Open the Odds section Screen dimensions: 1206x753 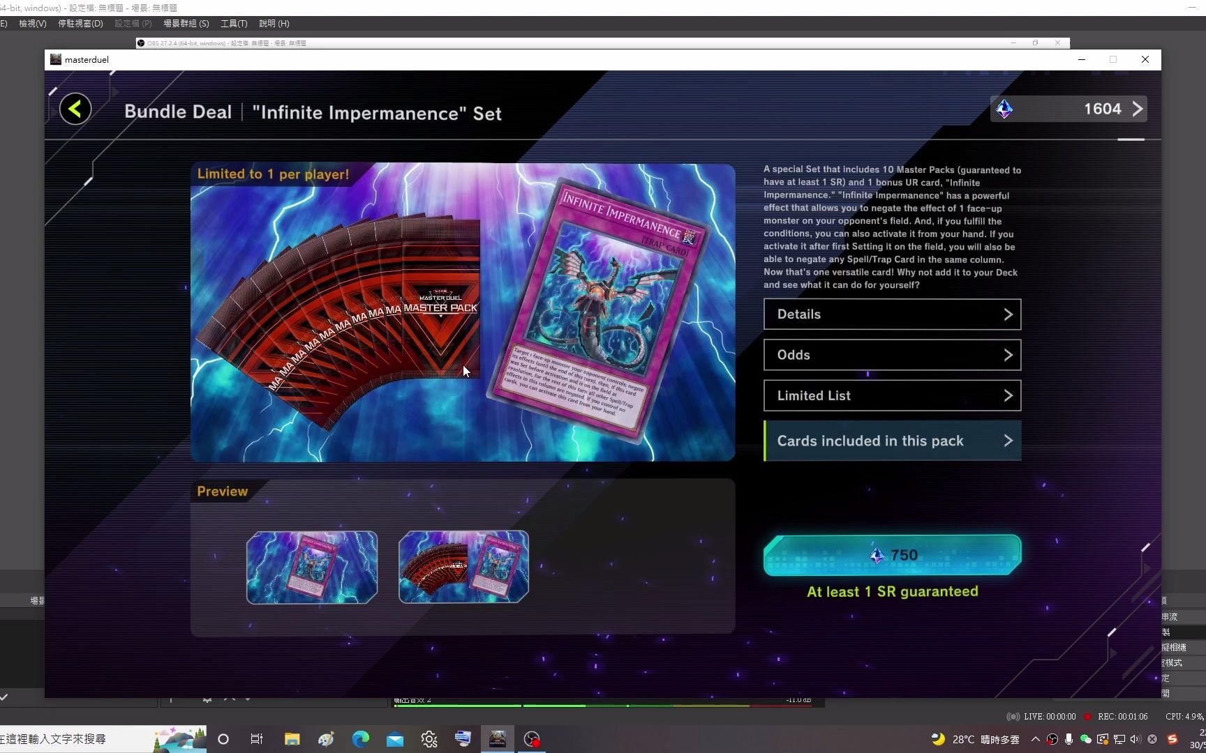(892, 355)
